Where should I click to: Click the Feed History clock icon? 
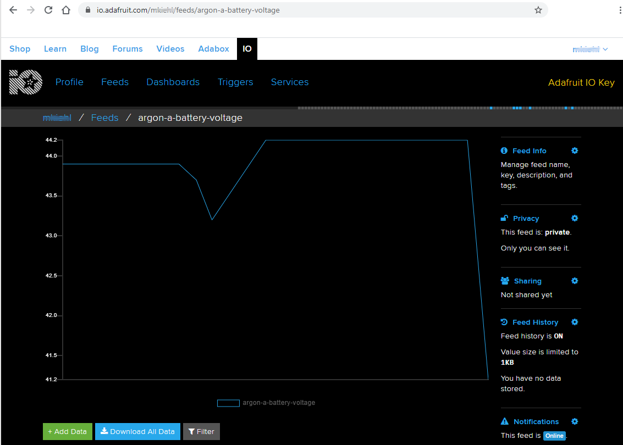(x=504, y=322)
